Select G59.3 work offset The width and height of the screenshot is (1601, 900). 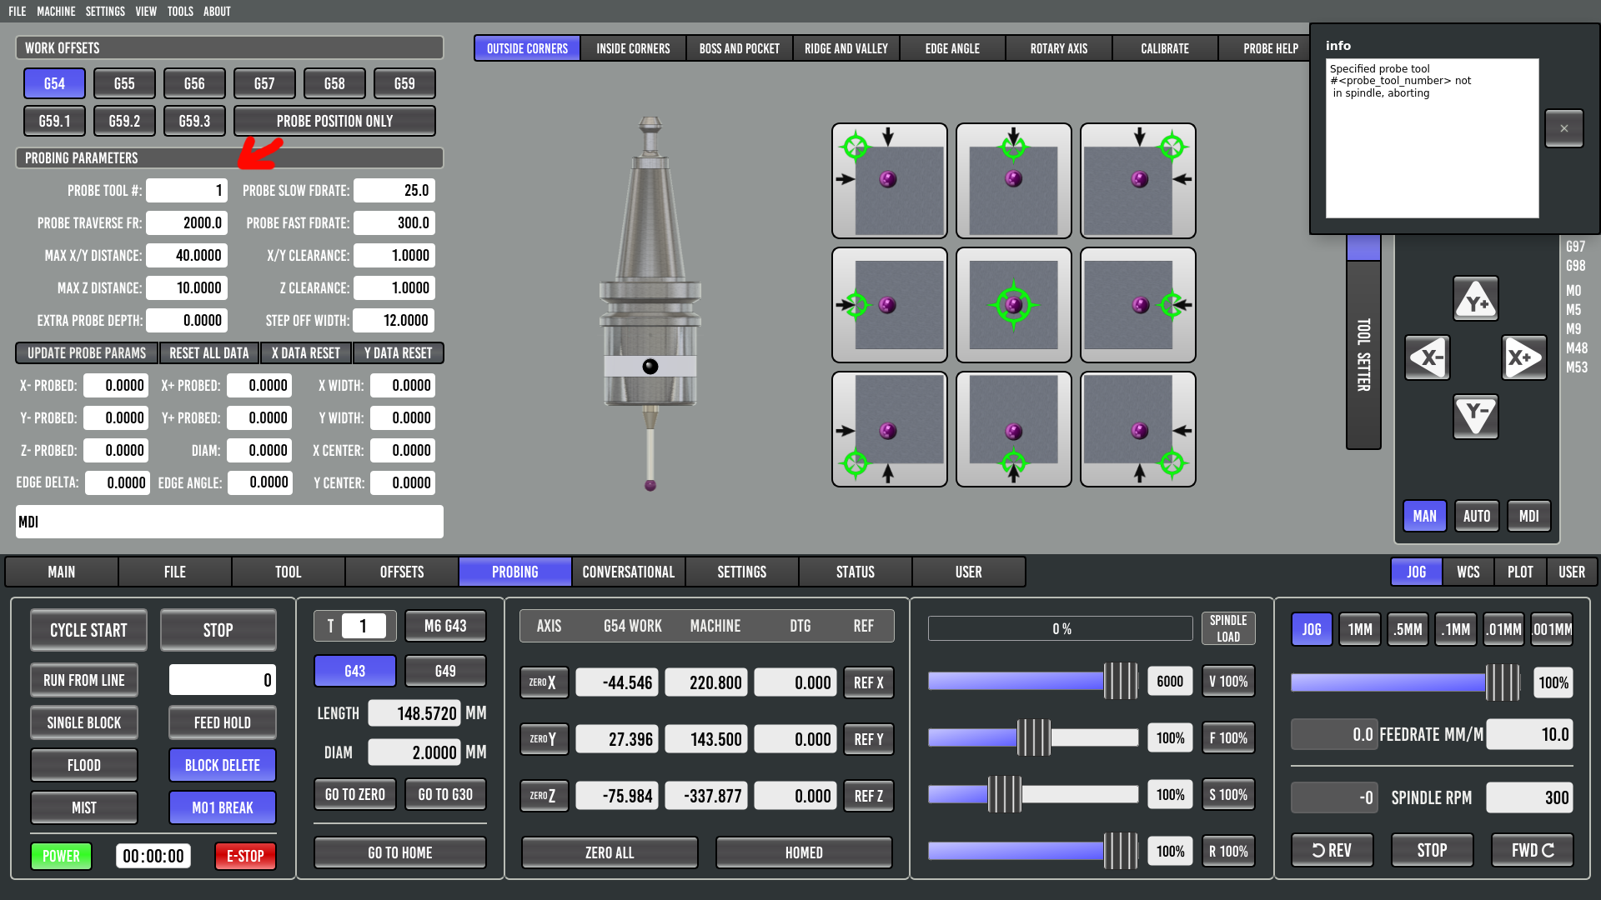point(194,121)
